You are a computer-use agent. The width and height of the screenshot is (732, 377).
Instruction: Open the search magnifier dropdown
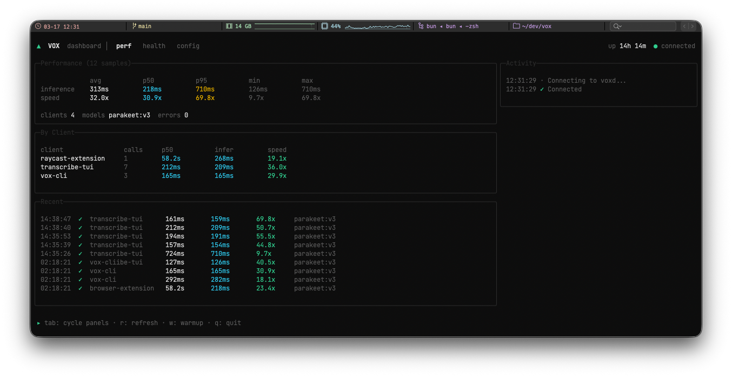617,26
